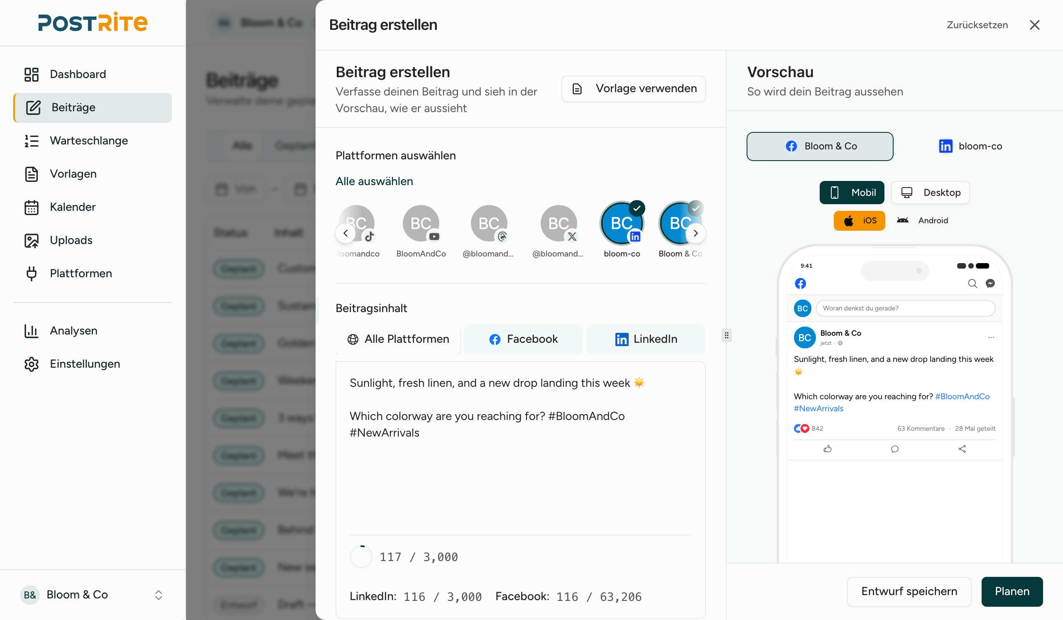The width and height of the screenshot is (1063, 620).
Task: Click the 63 Kommentare count
Action: [921, 429]
